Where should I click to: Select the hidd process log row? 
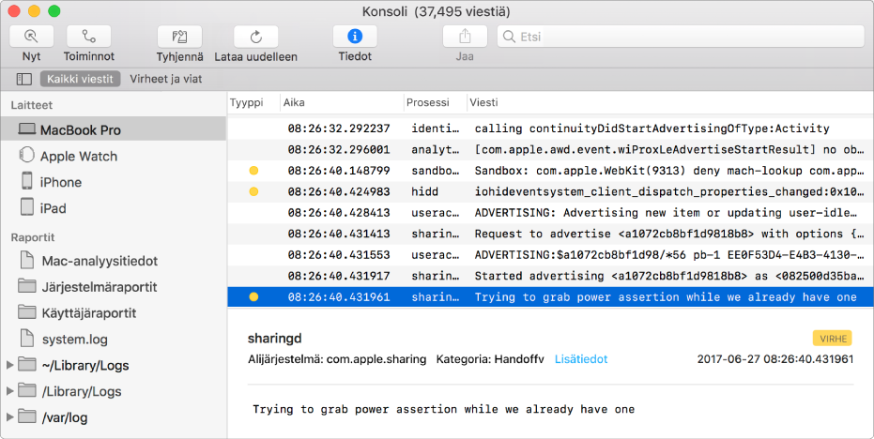(x=550, y=191)
